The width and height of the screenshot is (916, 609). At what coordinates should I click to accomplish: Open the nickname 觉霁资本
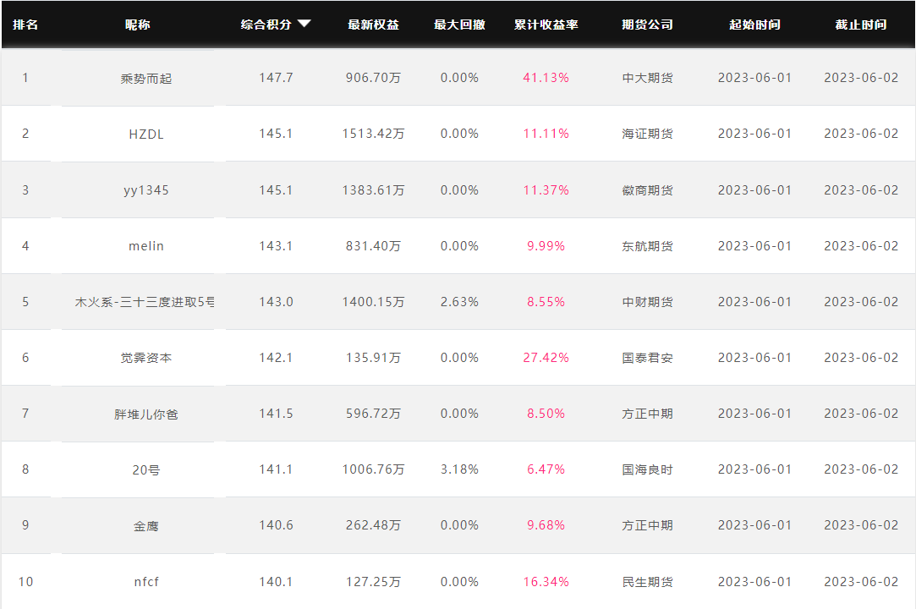pos(146,358)
